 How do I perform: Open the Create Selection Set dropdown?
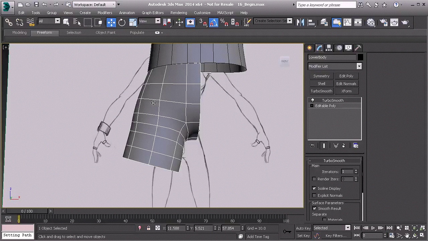(x=290, y=21)
